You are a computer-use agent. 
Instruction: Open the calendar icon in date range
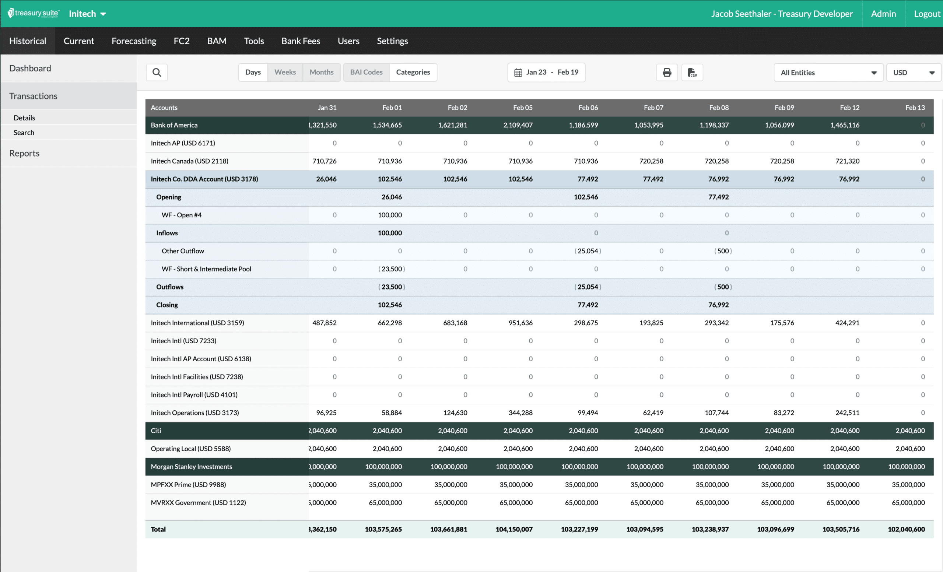click(518, 72)
